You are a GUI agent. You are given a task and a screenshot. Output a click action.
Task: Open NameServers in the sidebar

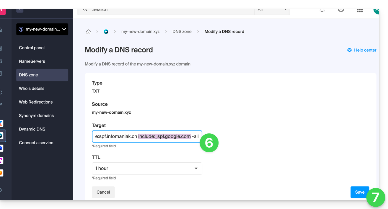tap(32, 61)
